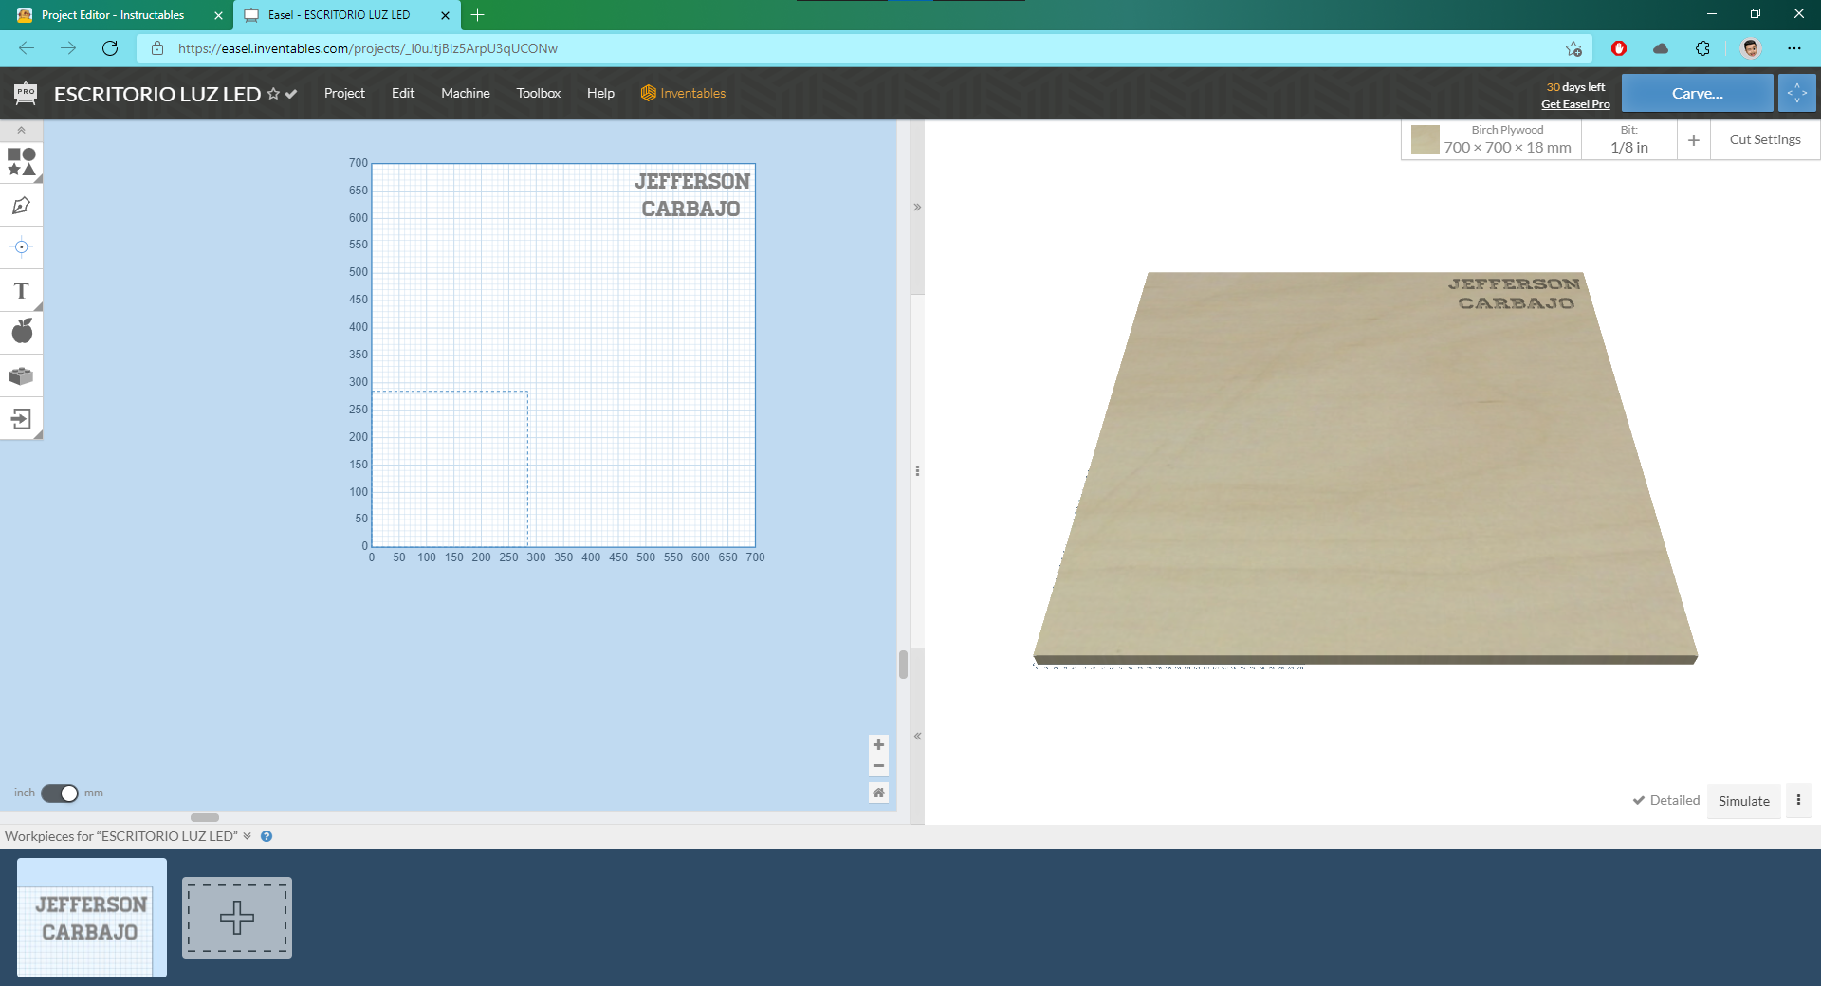Zoom in on the design canvas
1821x986 pixels.
coord(878,745)
